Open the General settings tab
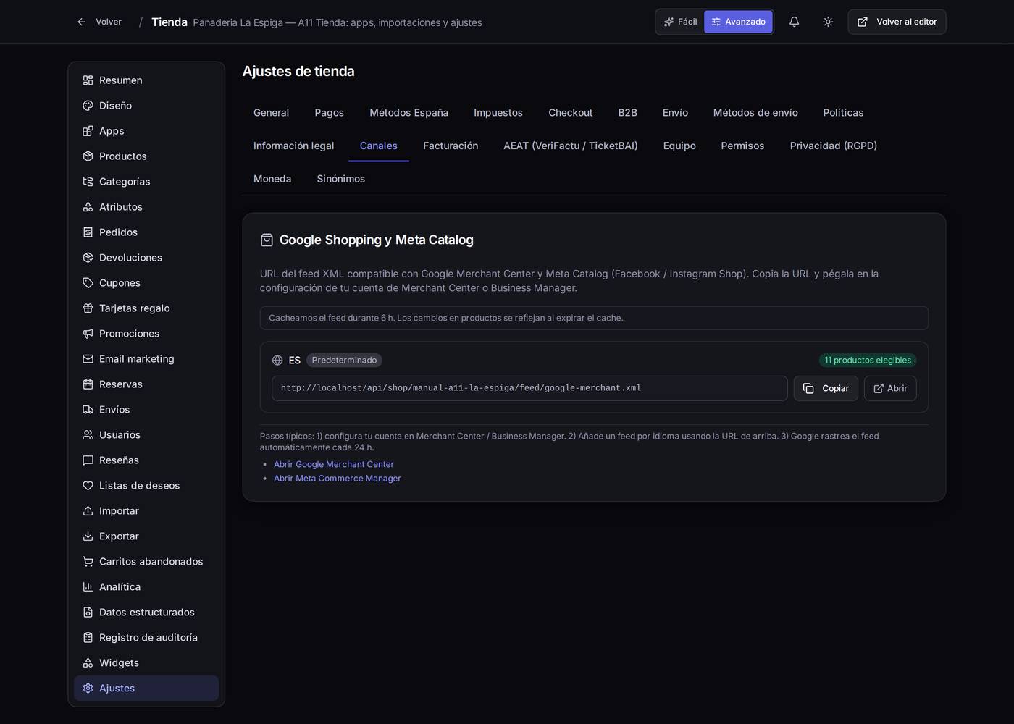1014x724 pixels. point(271,113)
